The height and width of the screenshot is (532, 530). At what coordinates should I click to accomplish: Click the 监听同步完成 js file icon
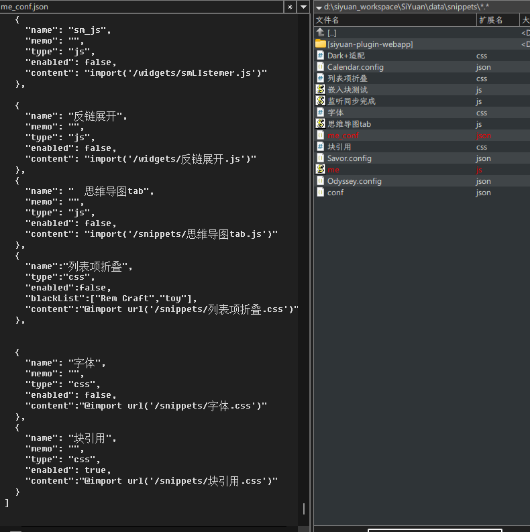(320, 101)
